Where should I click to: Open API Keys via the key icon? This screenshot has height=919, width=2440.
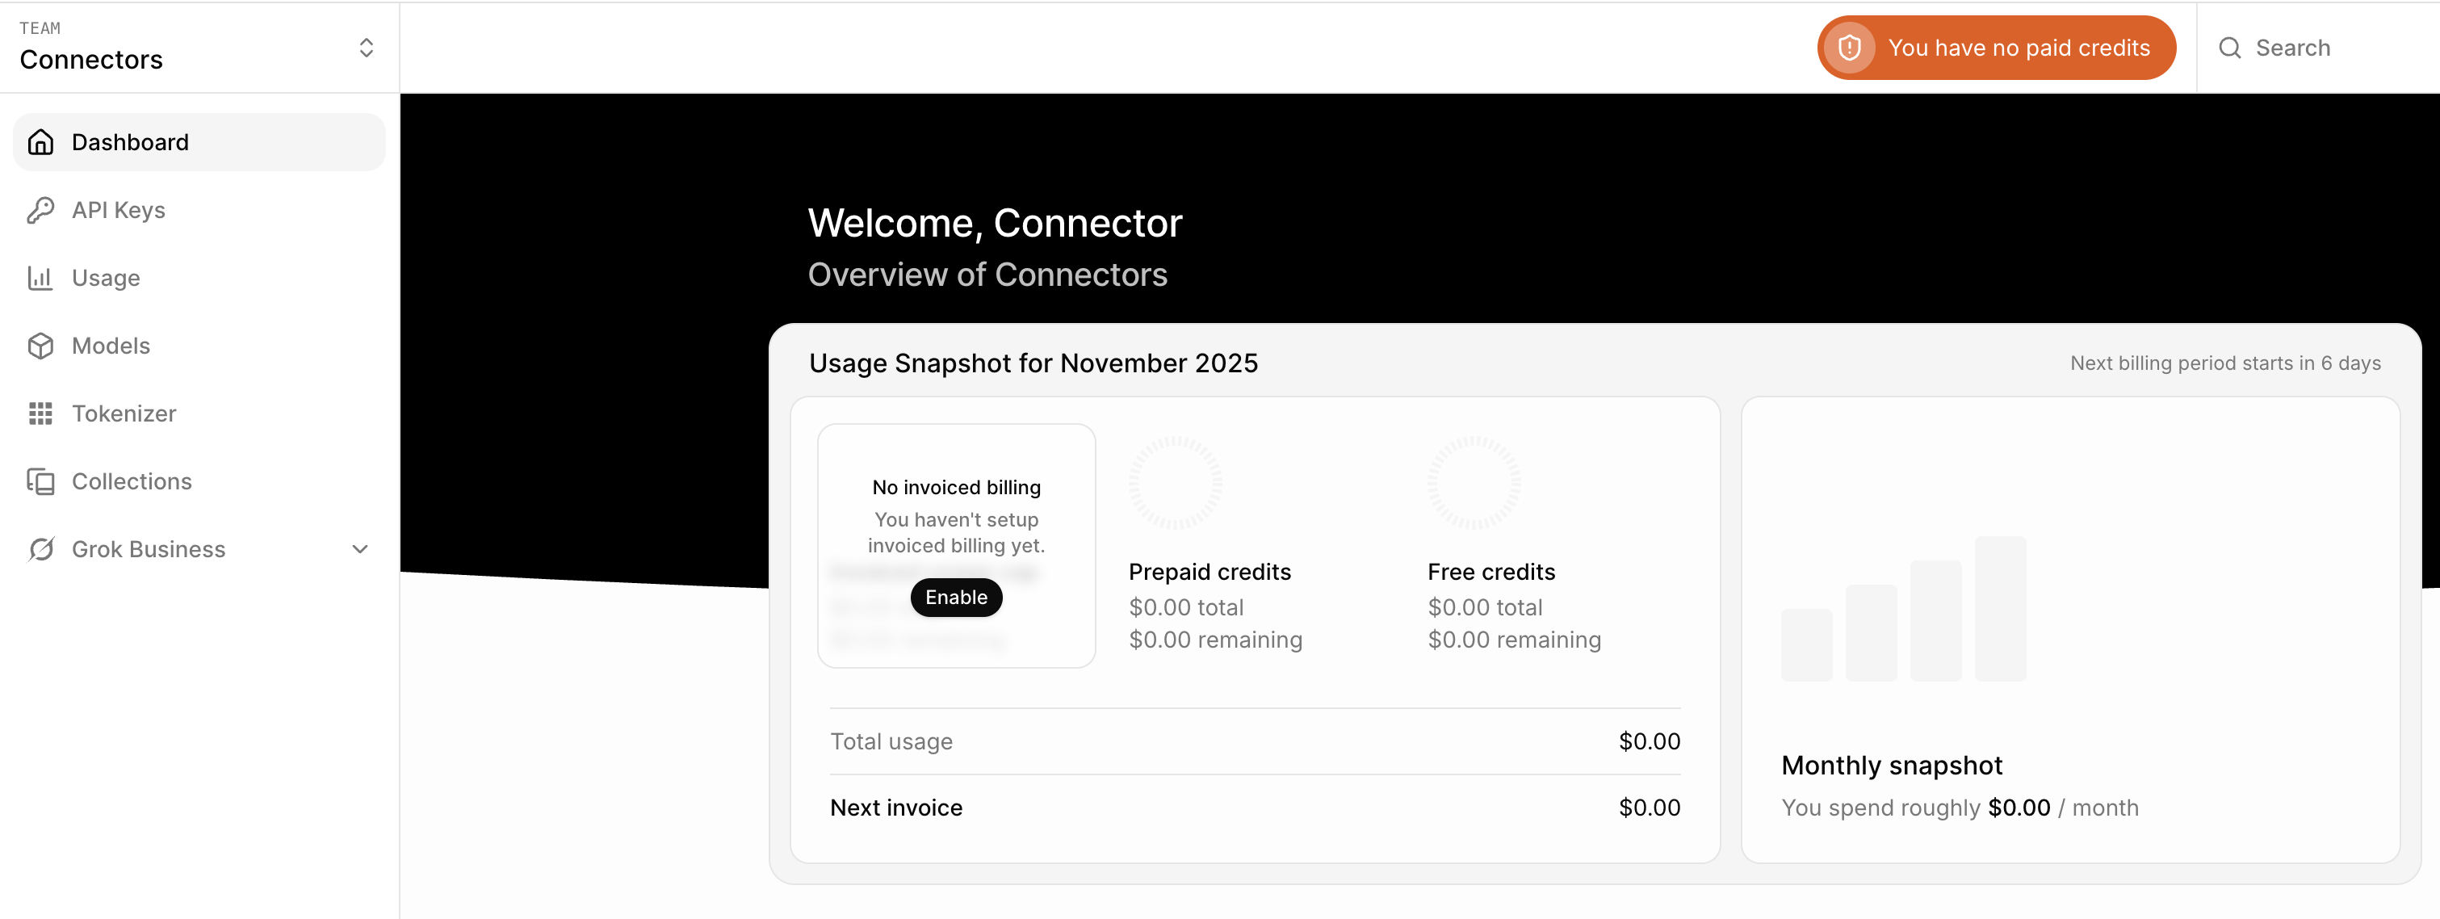tap(40, 209)
